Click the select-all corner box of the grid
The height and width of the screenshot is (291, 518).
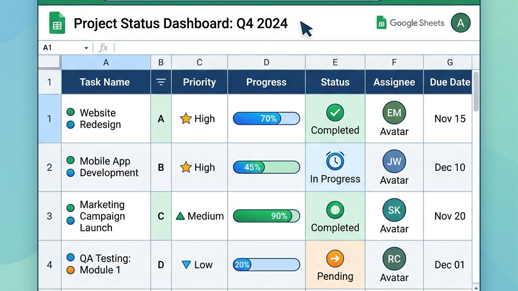(x=49, y=62)
